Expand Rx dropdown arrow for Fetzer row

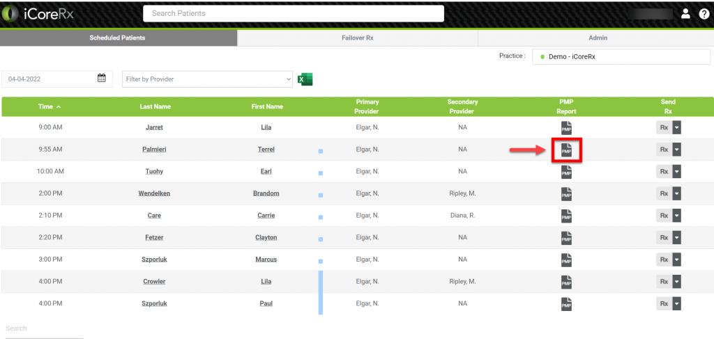(x=676, y=237)
